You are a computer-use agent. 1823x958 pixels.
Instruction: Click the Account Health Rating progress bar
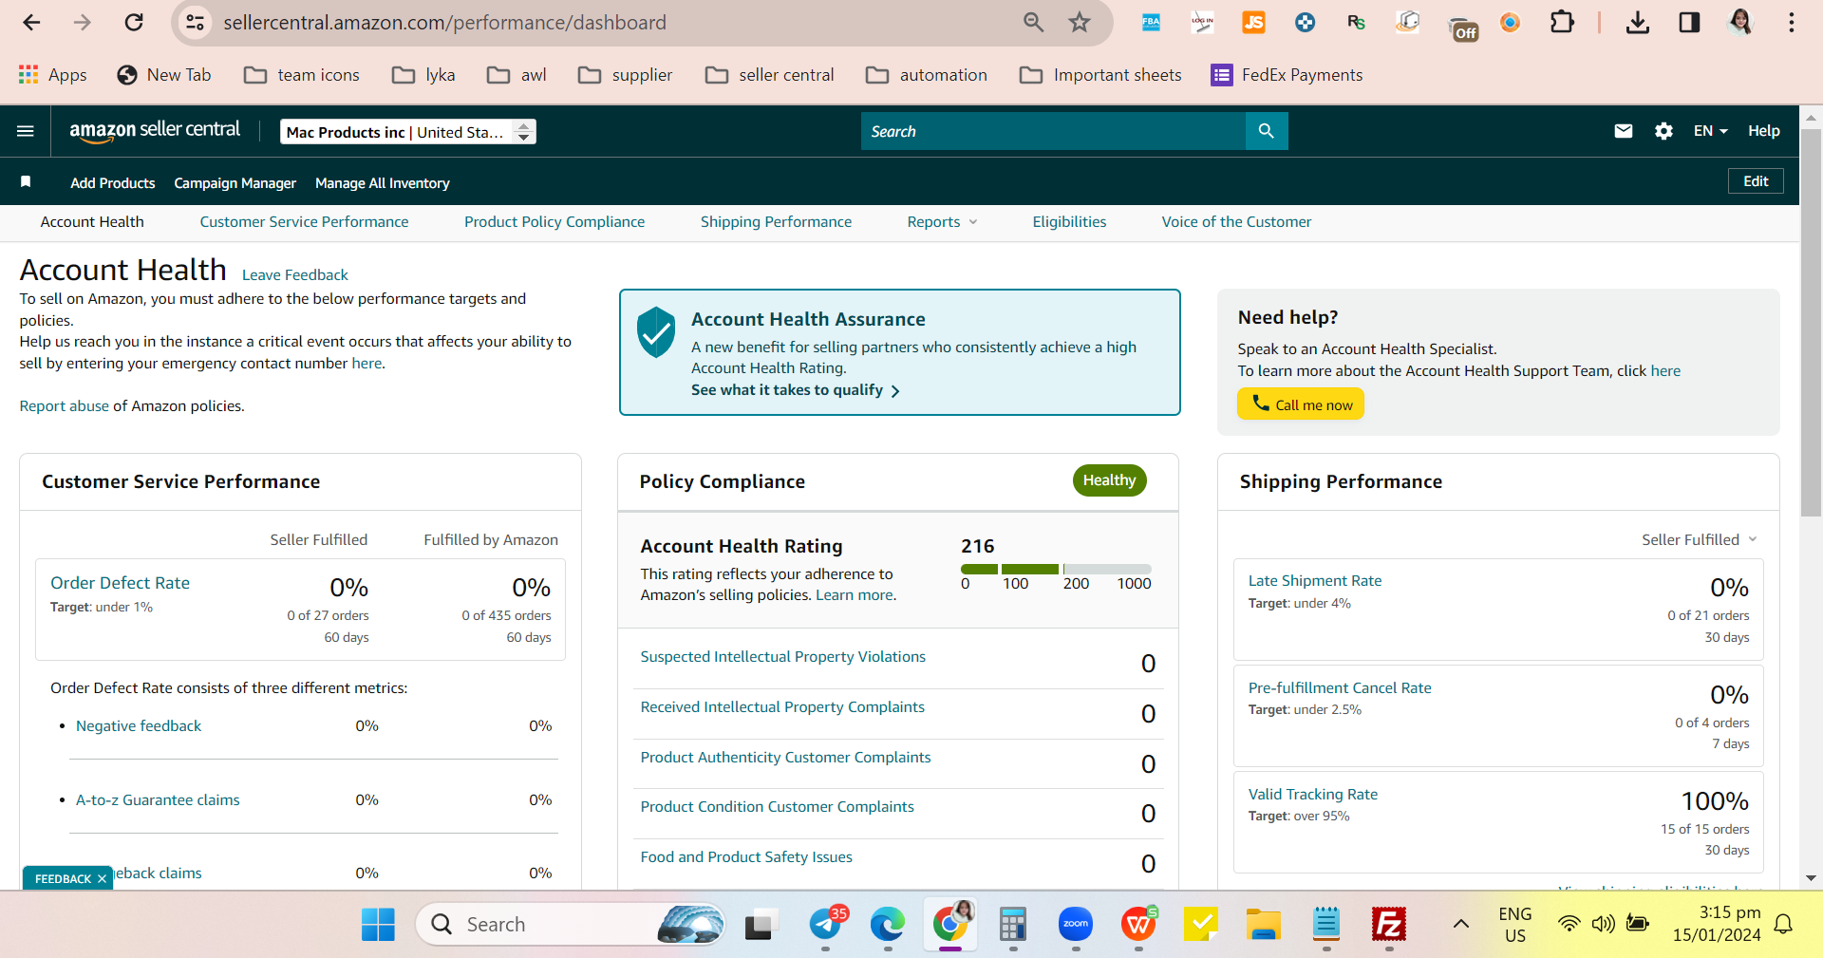tap(1056, 569)
